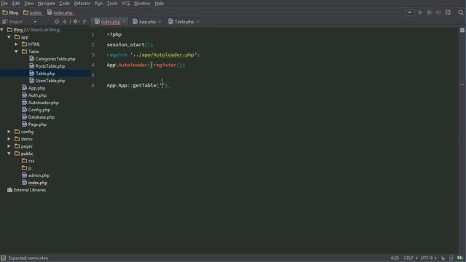The width and height of the screenshot is (466, 262).
Task: Click the red error mark on the stripe
Action: [462, 85]
